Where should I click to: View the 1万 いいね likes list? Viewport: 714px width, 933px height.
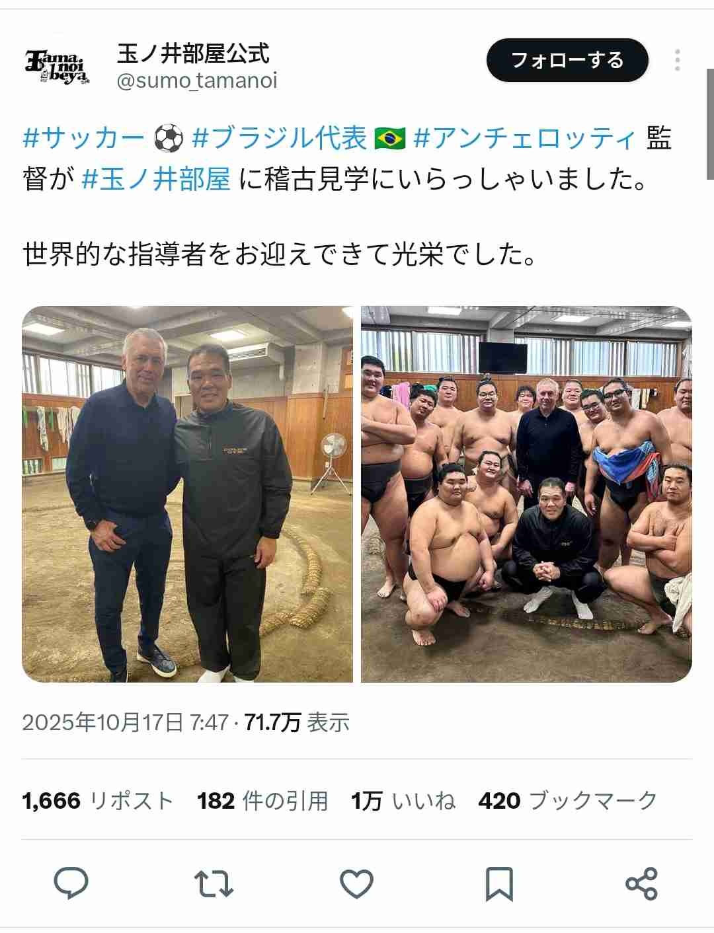click(x=403, y=801)
